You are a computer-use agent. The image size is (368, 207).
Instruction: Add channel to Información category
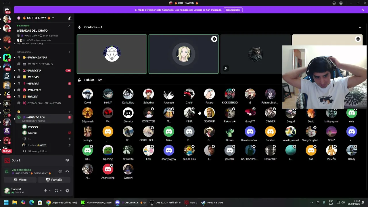[70, 52]
